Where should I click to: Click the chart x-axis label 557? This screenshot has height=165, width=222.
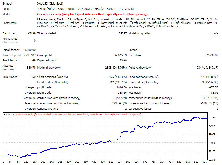pos(120,162)
